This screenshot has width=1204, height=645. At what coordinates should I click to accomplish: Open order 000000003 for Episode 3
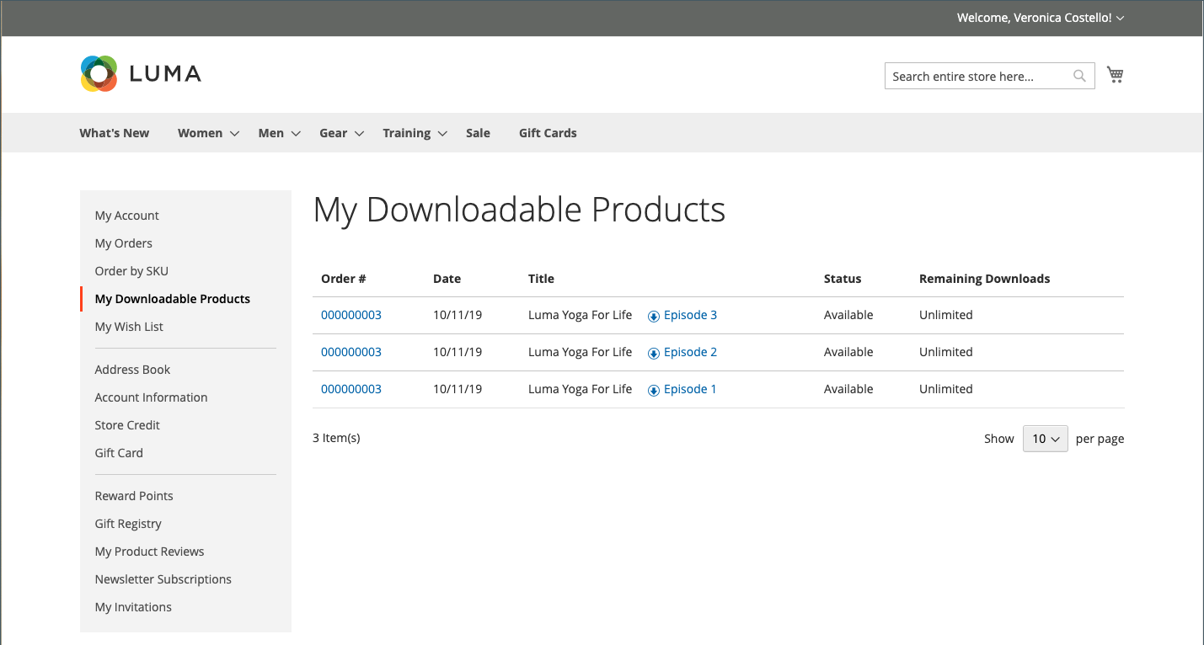point(351,315)
